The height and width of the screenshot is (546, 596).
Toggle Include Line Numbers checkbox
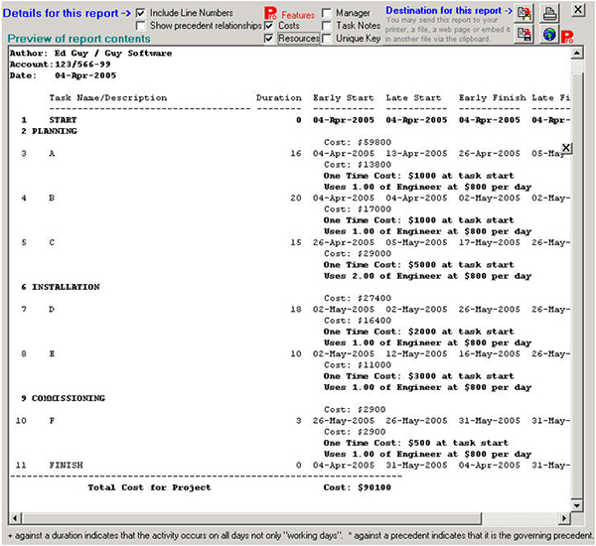click(140, 13)
